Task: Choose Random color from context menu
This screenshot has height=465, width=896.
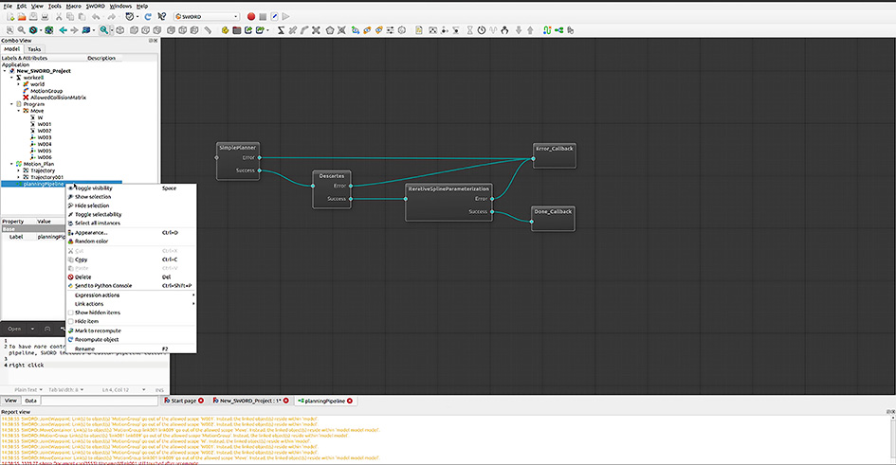Action: [x=91, y=241]
